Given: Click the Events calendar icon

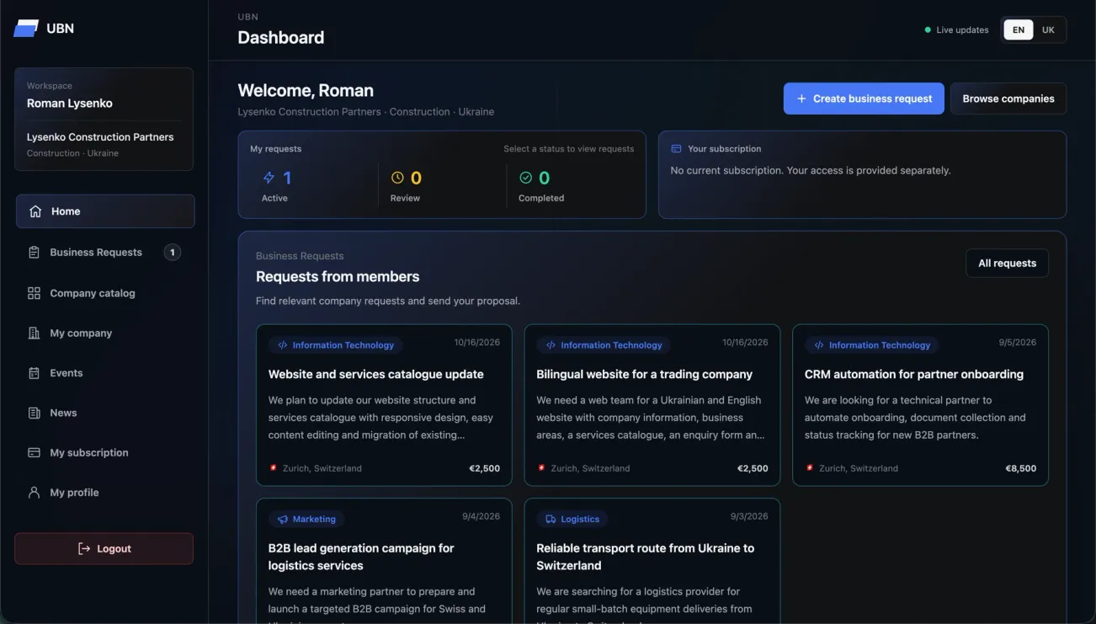Looking at the screenshot, I should (x=34, y=373).
